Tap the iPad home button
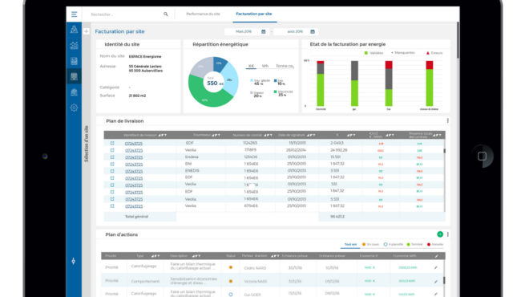The image size is (529, 297). (482, 156)
